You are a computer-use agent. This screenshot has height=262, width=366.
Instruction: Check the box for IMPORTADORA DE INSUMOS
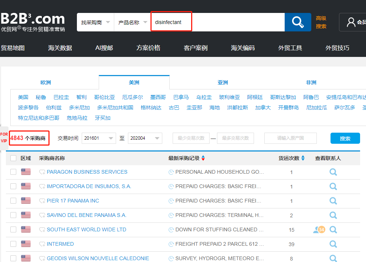(13, 186)
